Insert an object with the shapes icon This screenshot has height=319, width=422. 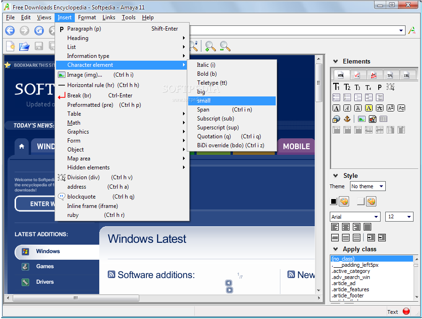click(x=373, y=119)
